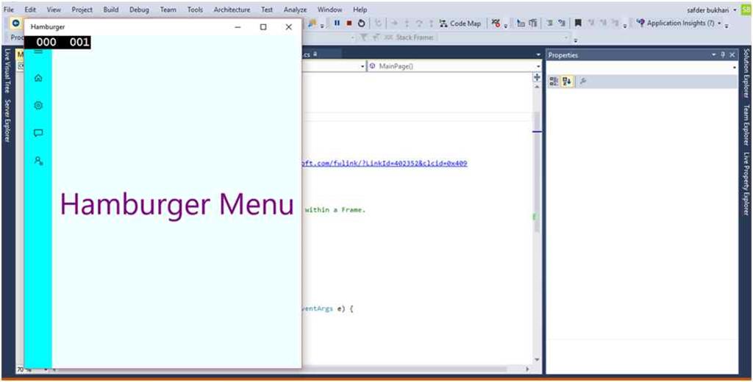This screenshot has height=382, width=753.
Task: Toggle the hamburger menu button
Action: point(38,51)
